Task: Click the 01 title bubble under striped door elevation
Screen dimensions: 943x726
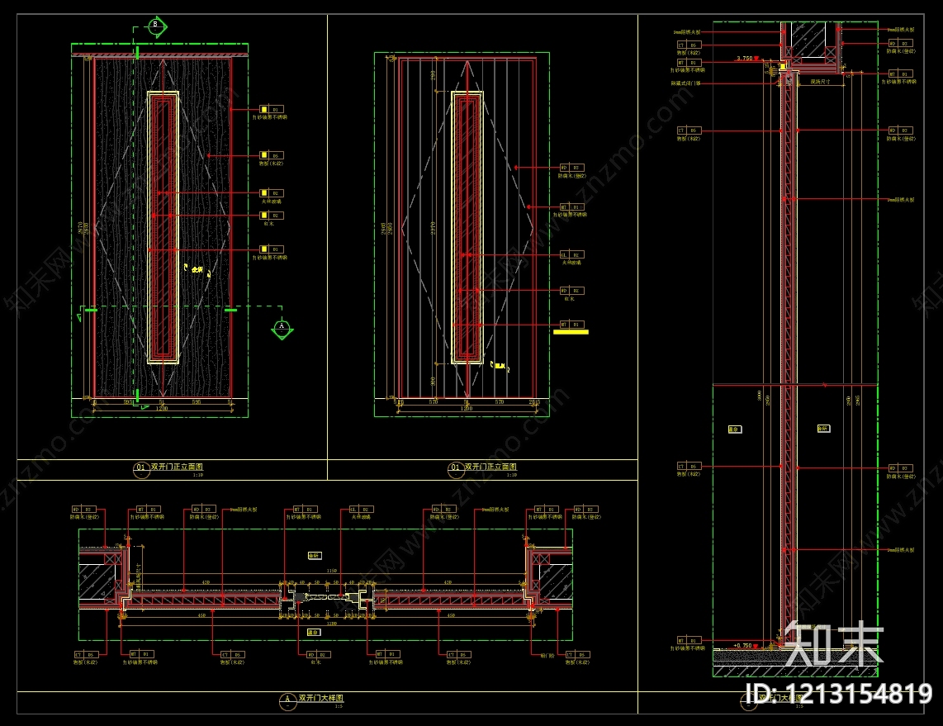Action: (456, 470)
